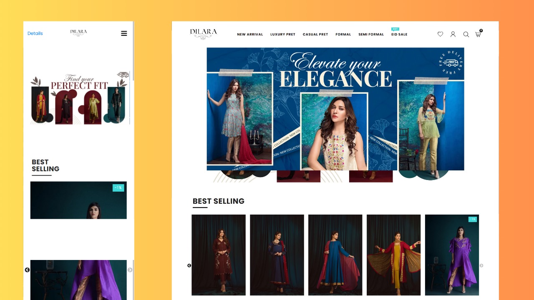Image resolution: width=534 pixels, height=300 pixels.
Task: Open the purple dress image in mobile view
Action: (78, 280)
